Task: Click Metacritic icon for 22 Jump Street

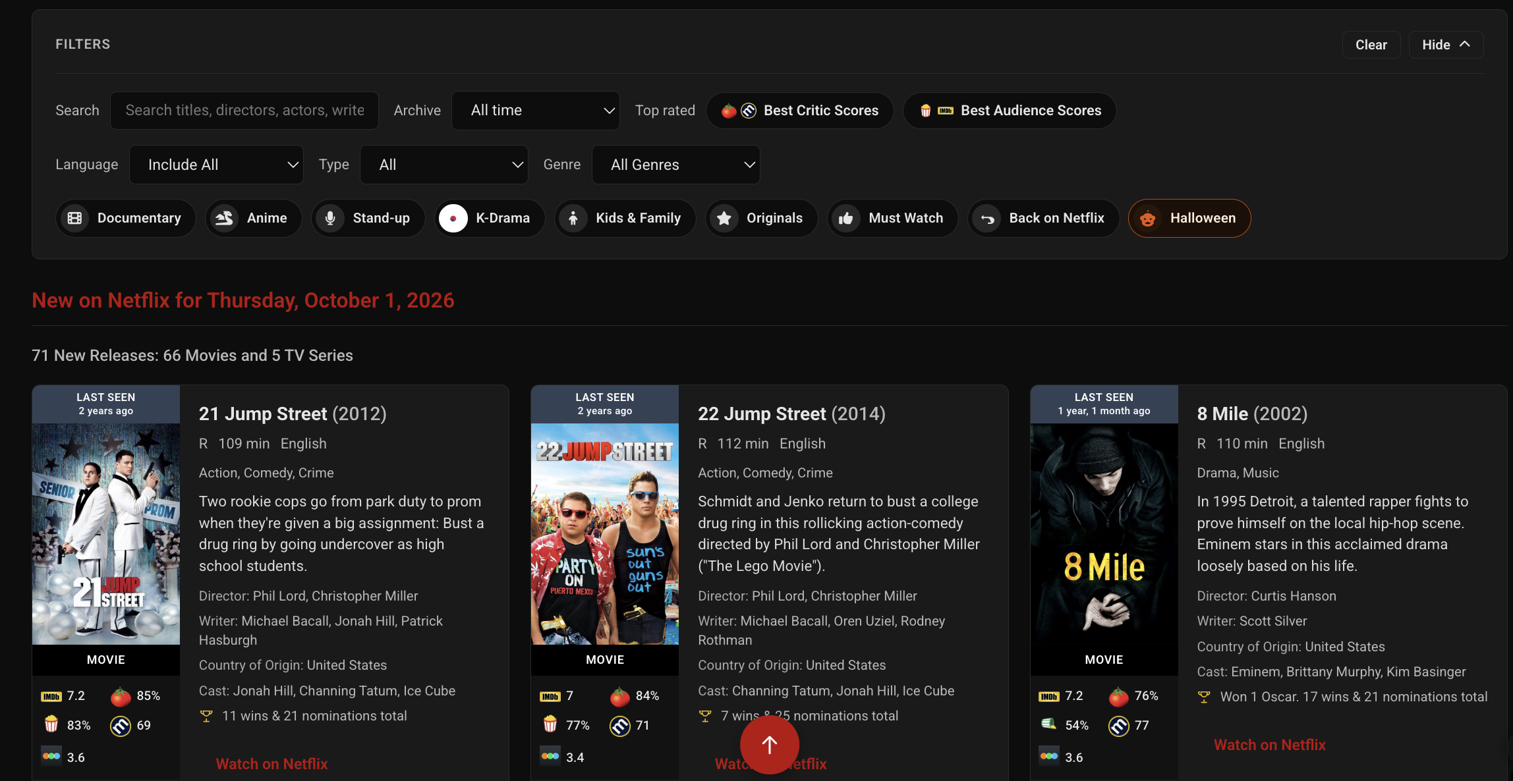Action: tap(619, 726)
